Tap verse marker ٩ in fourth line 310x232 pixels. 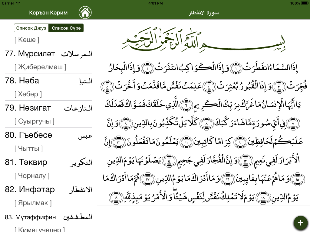pos(126,124)
